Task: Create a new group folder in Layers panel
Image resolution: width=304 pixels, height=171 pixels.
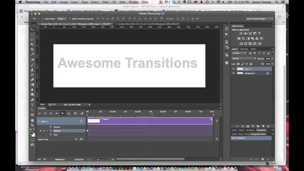Action: pyautogui.click(x=258, y=126)
